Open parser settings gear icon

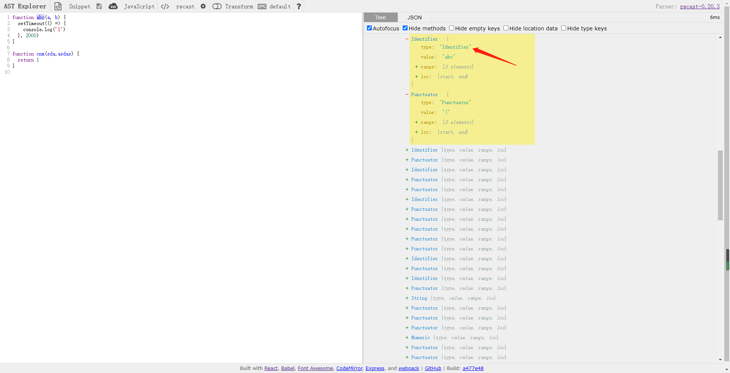pyautogui.click(x=203, y=6)
